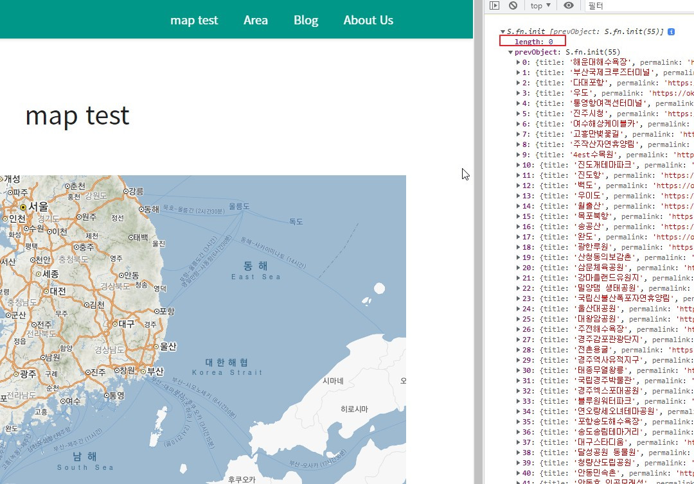This screenshot has width=694, height=484.
Task: Select console row 20 titled 삼문체육공원
Action: point(605,268)
